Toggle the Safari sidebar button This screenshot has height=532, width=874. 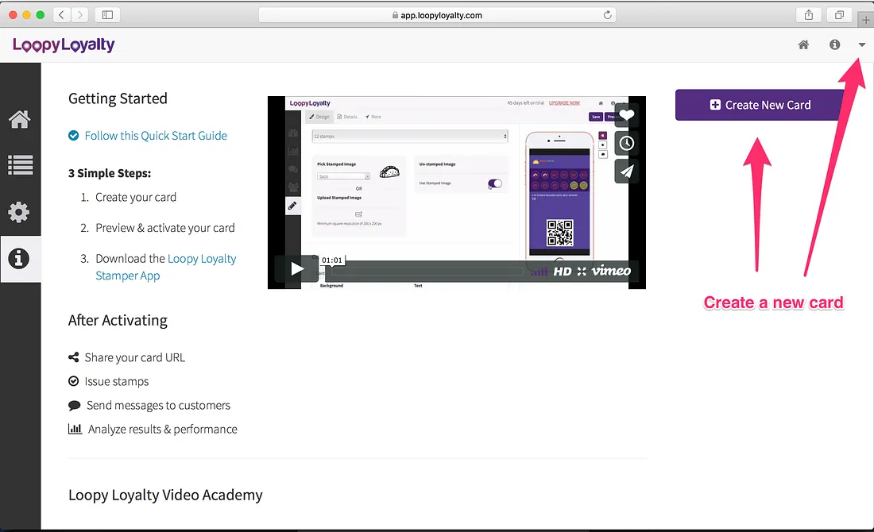tap(107, 15)
